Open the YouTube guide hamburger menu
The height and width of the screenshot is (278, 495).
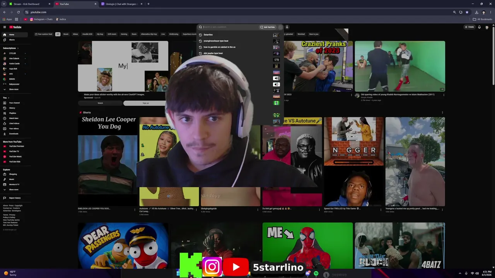(5, 27)
